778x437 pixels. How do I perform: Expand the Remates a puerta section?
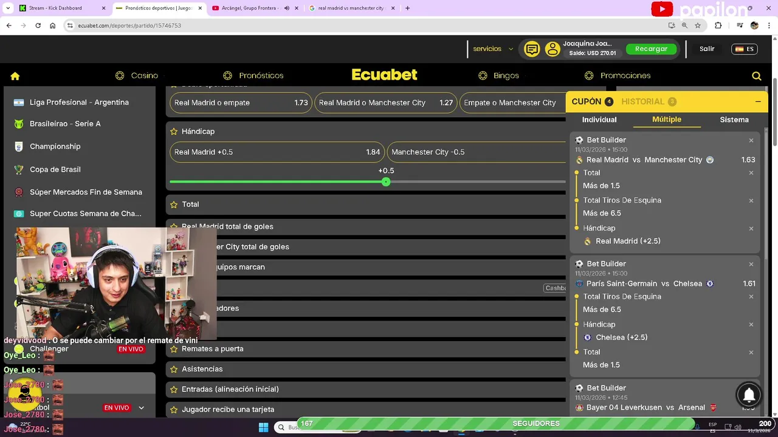click(x=367, y=349)
